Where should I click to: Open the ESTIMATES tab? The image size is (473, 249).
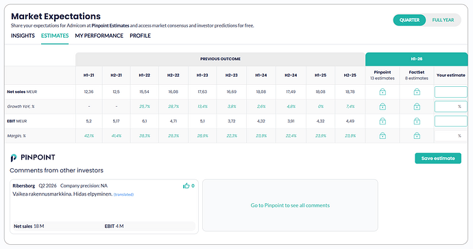click(55, 36)
